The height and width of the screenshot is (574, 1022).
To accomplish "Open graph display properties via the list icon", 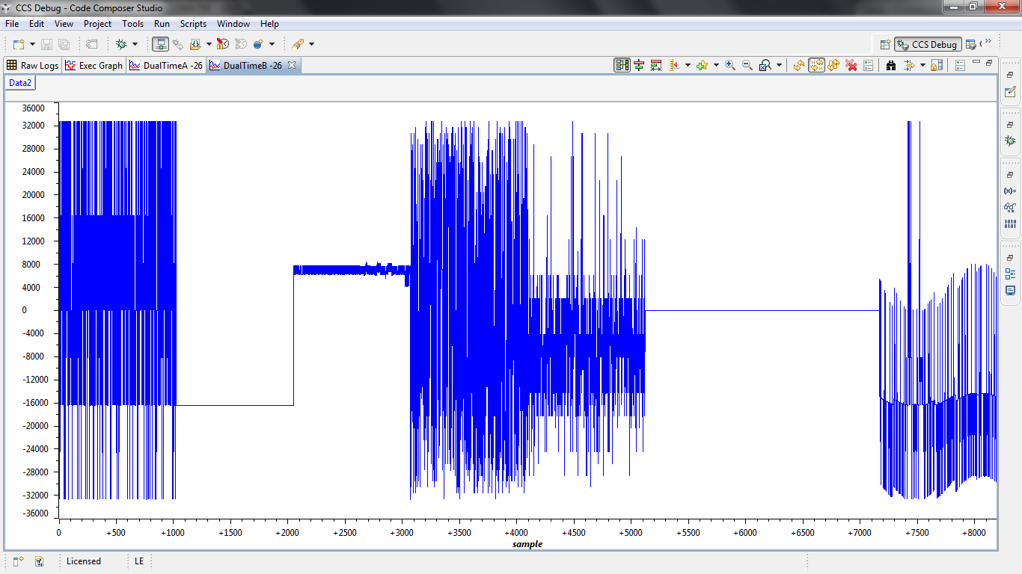I will point(868,65).
